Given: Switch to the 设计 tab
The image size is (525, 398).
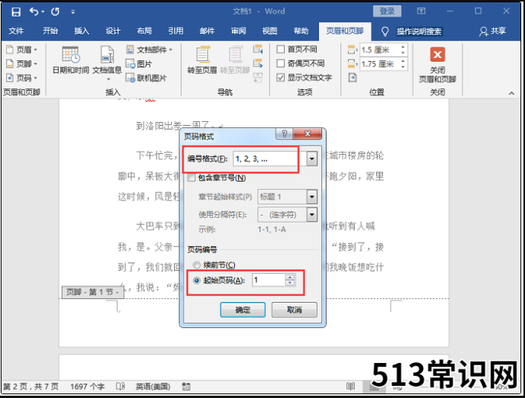Looking at the screenshot, I should (113, 31).
